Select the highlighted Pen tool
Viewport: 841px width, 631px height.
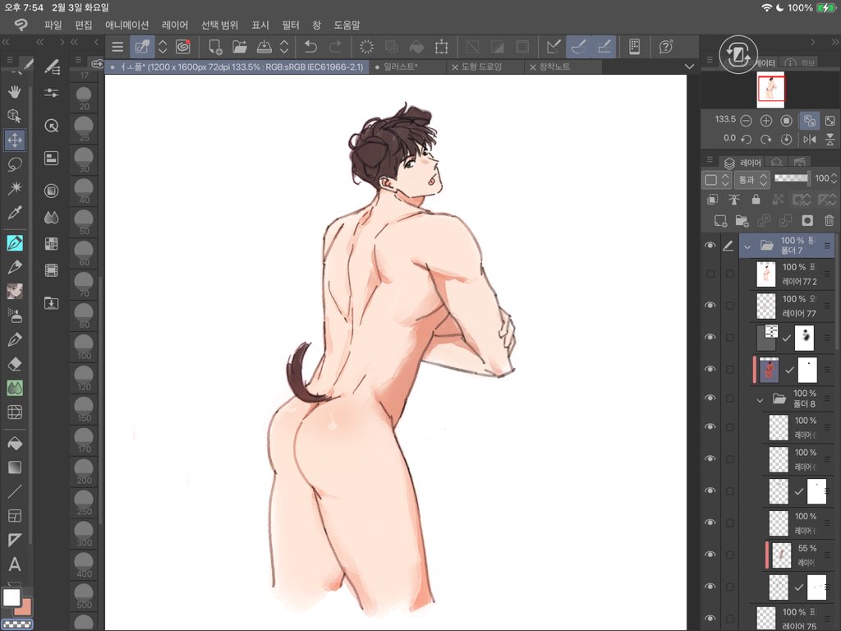pyautogui.click(x=15, y=243)
